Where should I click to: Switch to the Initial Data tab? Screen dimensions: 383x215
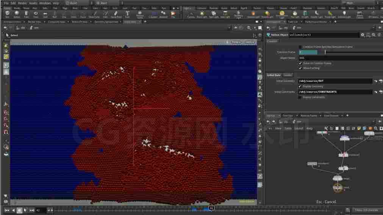(x=274, y=75)
